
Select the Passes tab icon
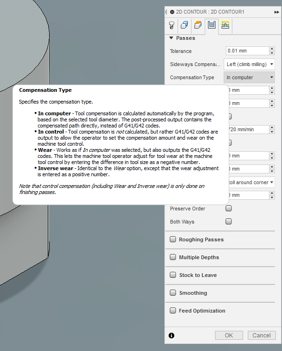(212, 25)
